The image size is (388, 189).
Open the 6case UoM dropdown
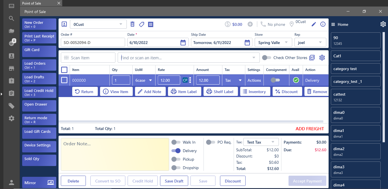click(x=144, y=80)
